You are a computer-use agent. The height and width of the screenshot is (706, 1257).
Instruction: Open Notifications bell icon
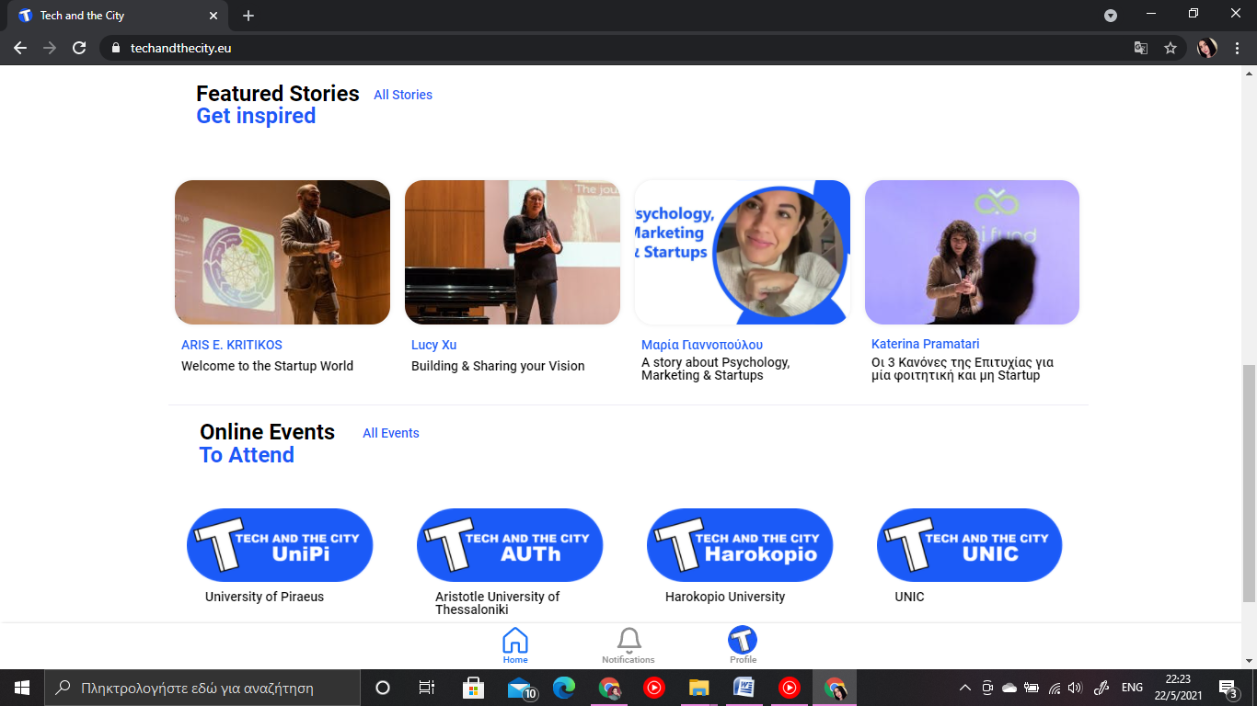628,642
